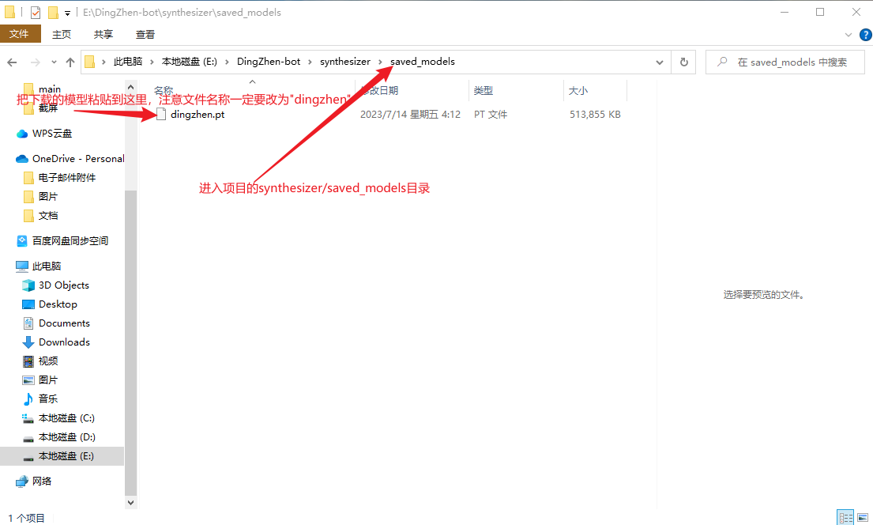Image resolution: width=873 pixels, height=525 pixels.
Task: Switch to the 查看 ribbon tab
Action: [x=145, y=34]
